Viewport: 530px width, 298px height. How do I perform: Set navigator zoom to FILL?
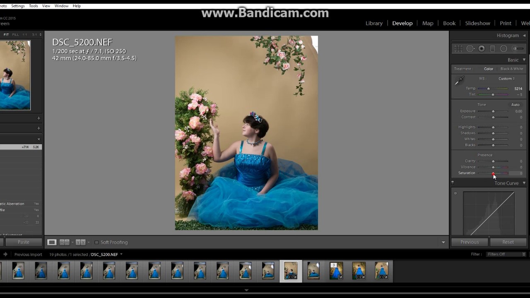[15, 35]
